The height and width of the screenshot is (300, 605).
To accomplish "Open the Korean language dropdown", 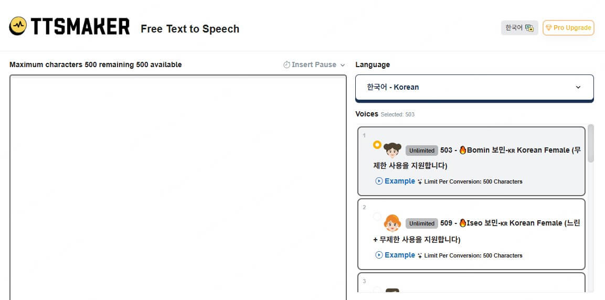I will [x=474, y=87].
